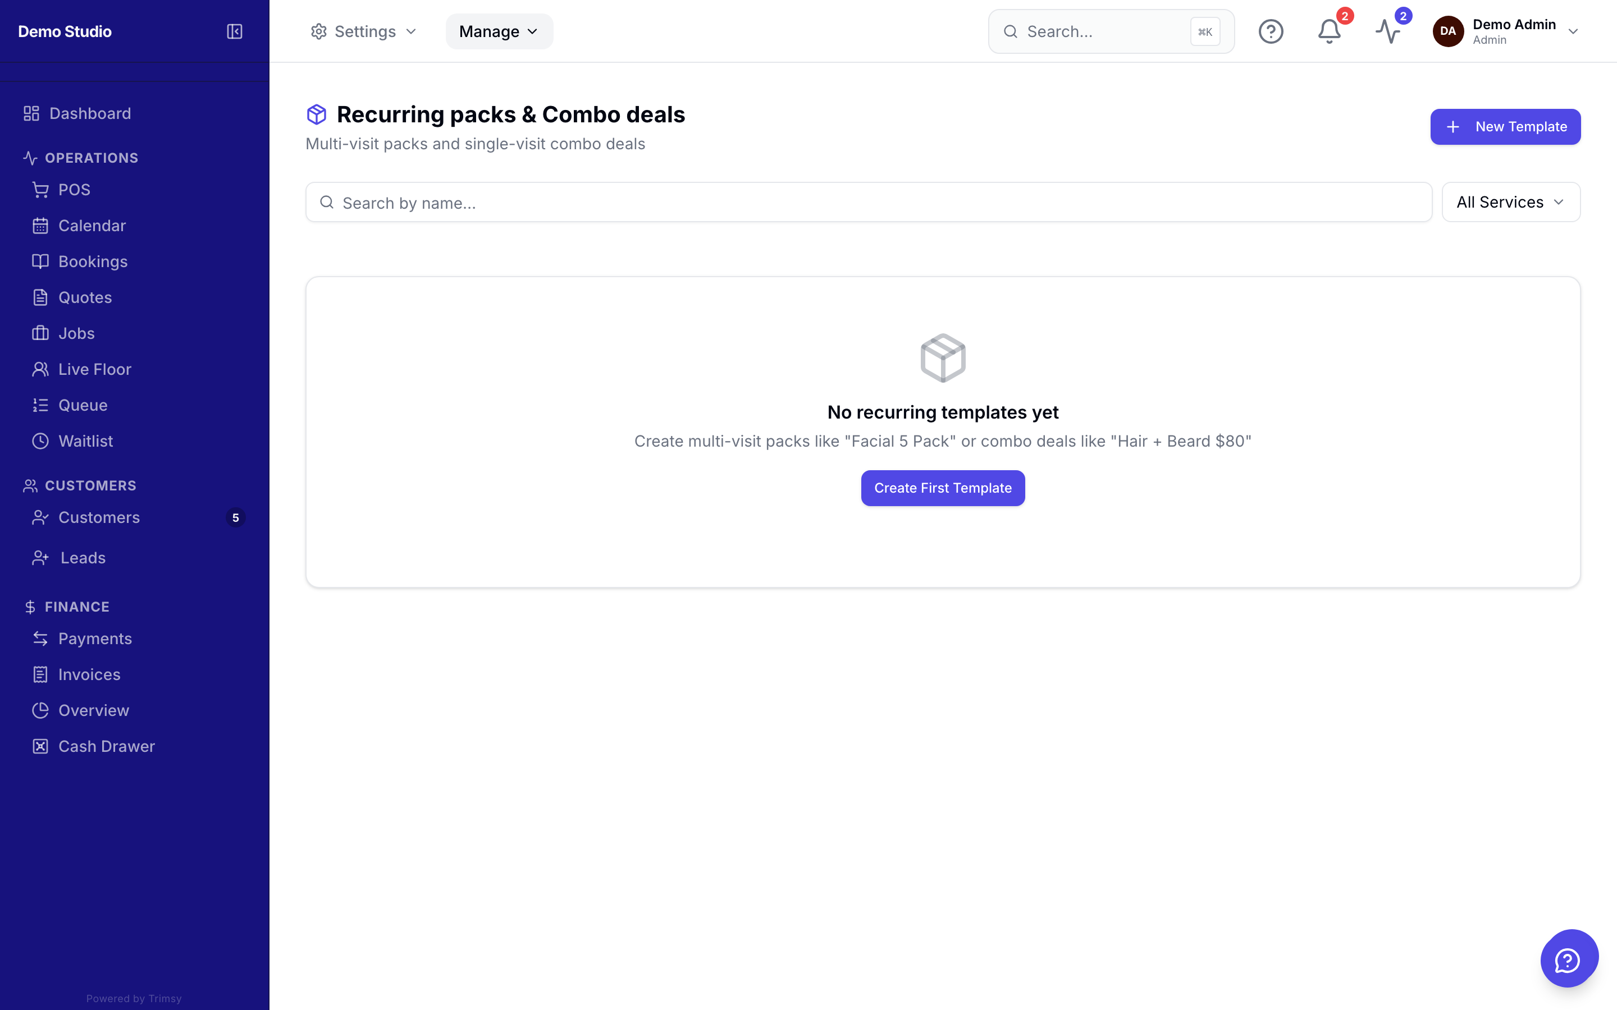Click the Calendar icon in sidebar
1617x1010 pixels.
[x=40, y=226]
